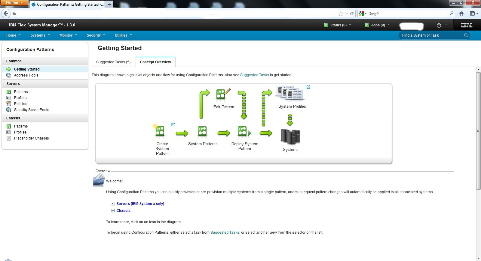Screen dimensions: 481x261
Task: Click the Create System Pattern icon
Action: (160, 130)
